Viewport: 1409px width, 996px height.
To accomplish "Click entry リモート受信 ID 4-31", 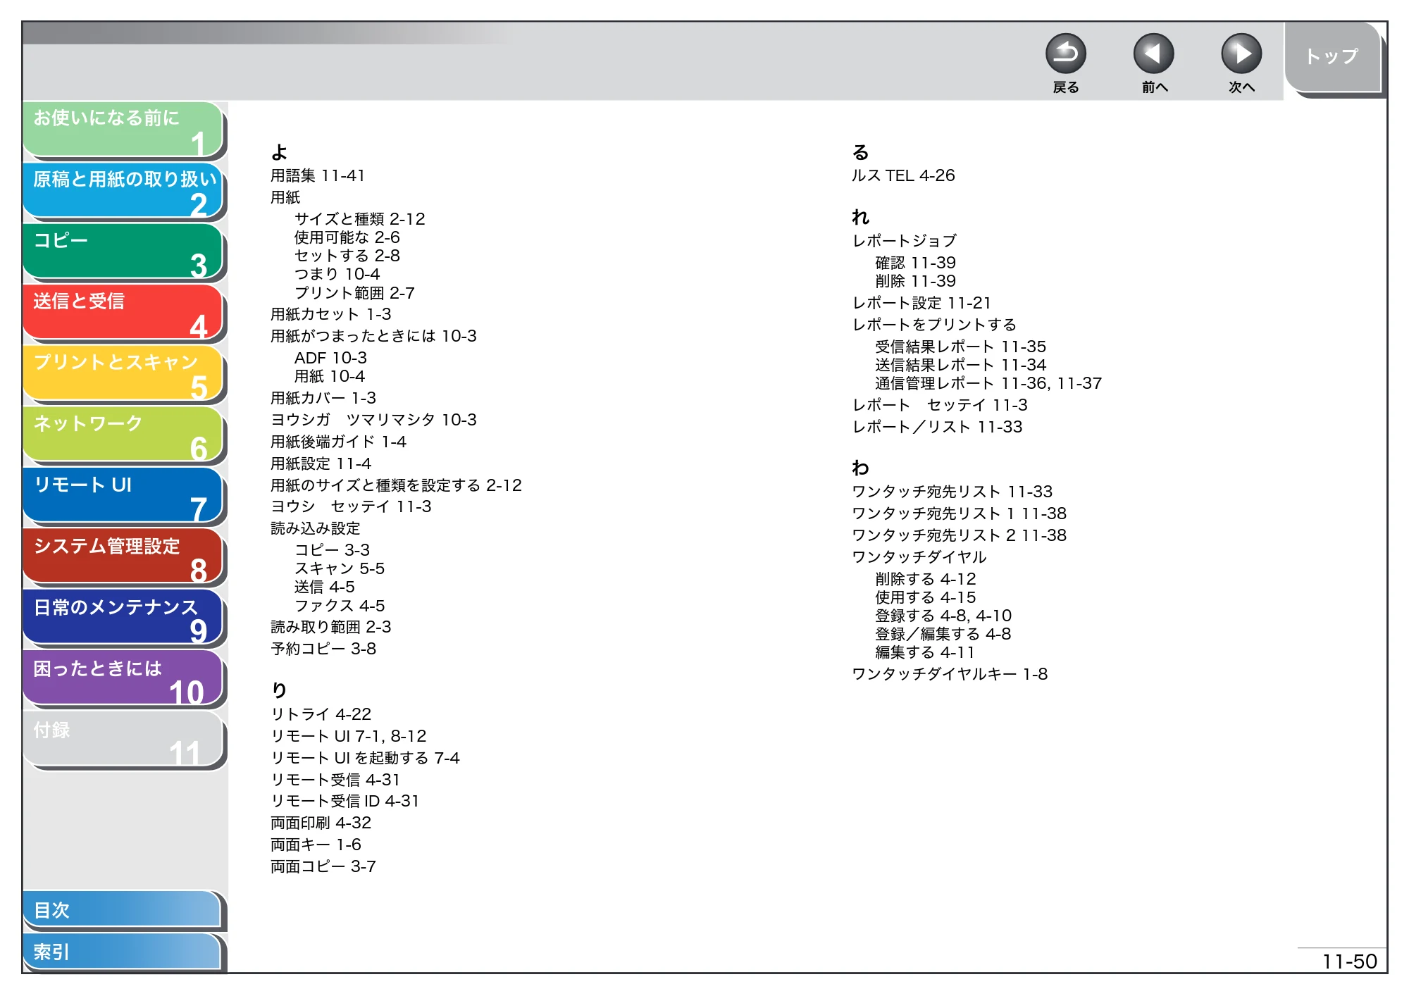I will tap(345, 801).
